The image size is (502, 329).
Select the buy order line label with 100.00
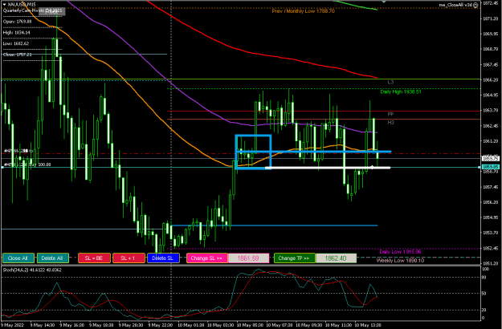27,164
